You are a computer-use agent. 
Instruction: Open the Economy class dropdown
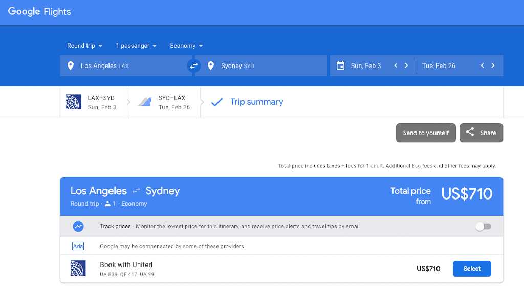[x=186, y=46]
